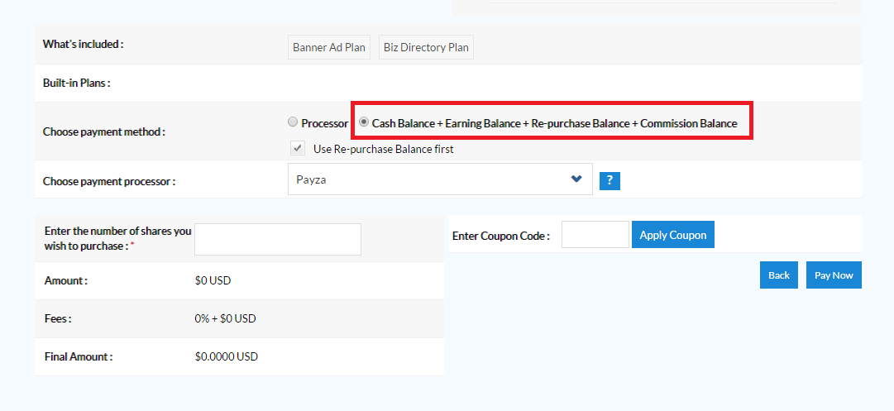This screenshot has height=411, width=894.
Task: Submit payment with Pay Now button
Action: tap(834, 275)
